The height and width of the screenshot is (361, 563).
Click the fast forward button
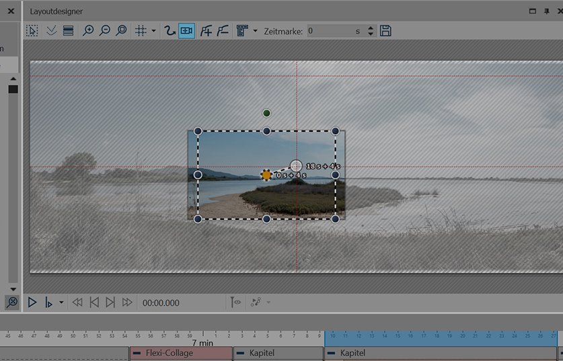click(127, 303)
